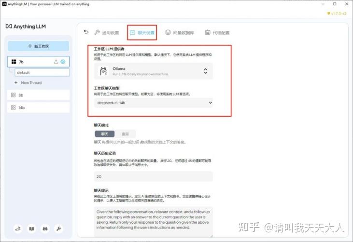Minimize the AnythingLLM window
The width and height of the screenshot is (353, 242).
323,4
